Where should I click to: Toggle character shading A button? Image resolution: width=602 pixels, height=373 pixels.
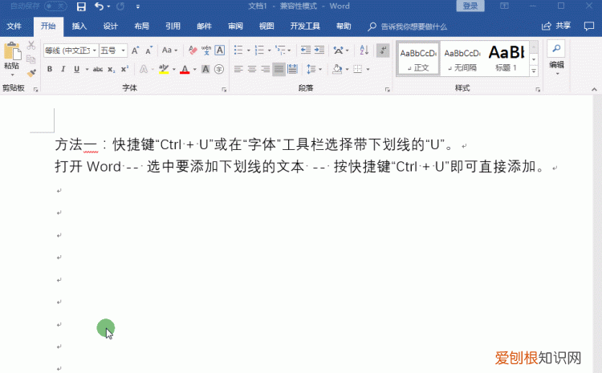click(205, 69)
